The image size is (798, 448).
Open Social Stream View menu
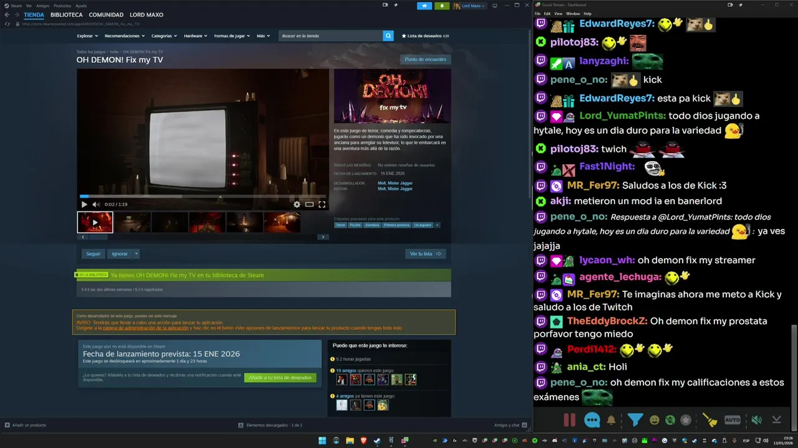tap(558, 13)
